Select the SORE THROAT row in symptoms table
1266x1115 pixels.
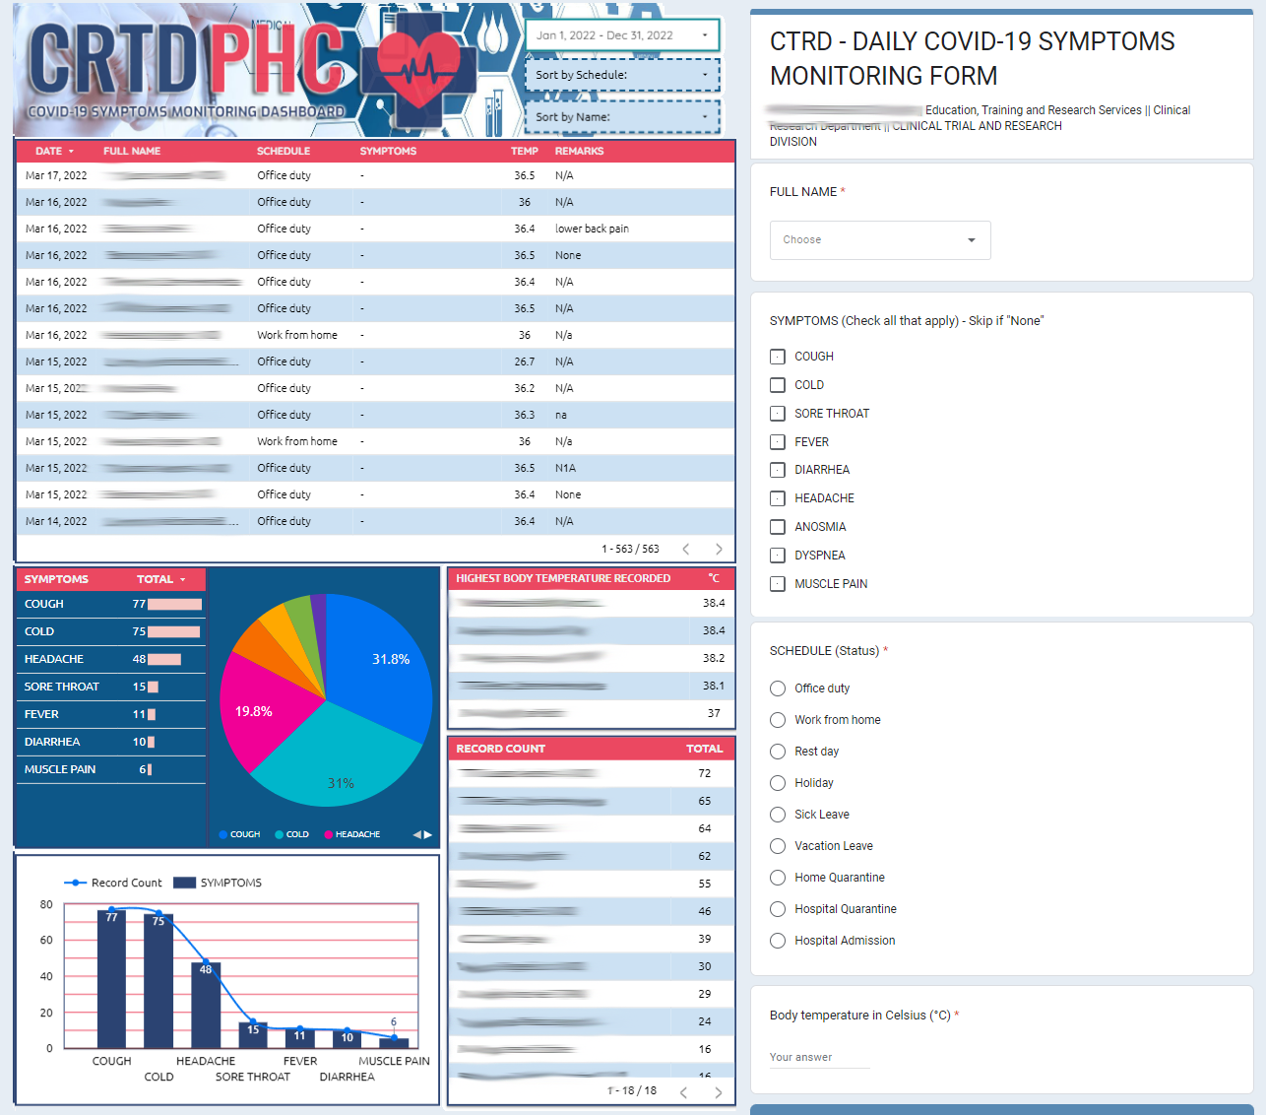tap(111, 687)
